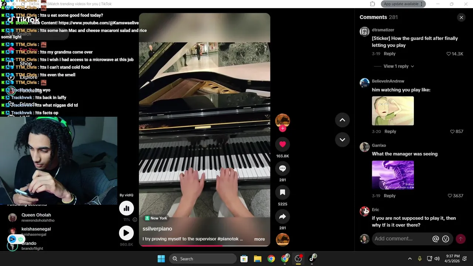The width and height of the screenshot is (473, 266).
Task: Open comments via speech bubble icon
Action: tap(282, 168)
